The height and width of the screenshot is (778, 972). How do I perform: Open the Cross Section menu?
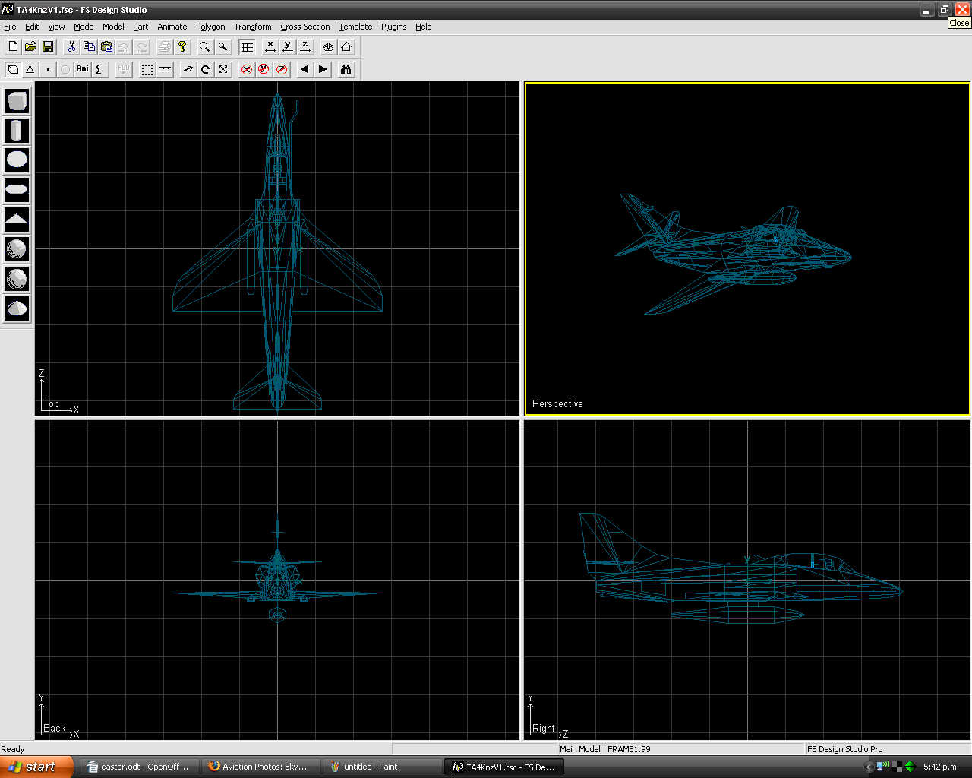point(305,27)
